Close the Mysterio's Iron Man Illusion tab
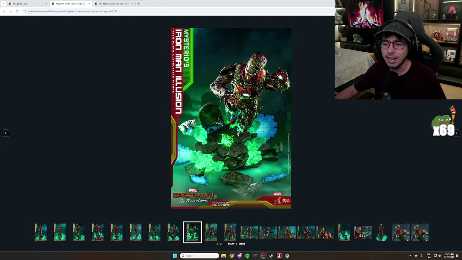This screenshot has width=462, height=260. (x=89, y=4)
